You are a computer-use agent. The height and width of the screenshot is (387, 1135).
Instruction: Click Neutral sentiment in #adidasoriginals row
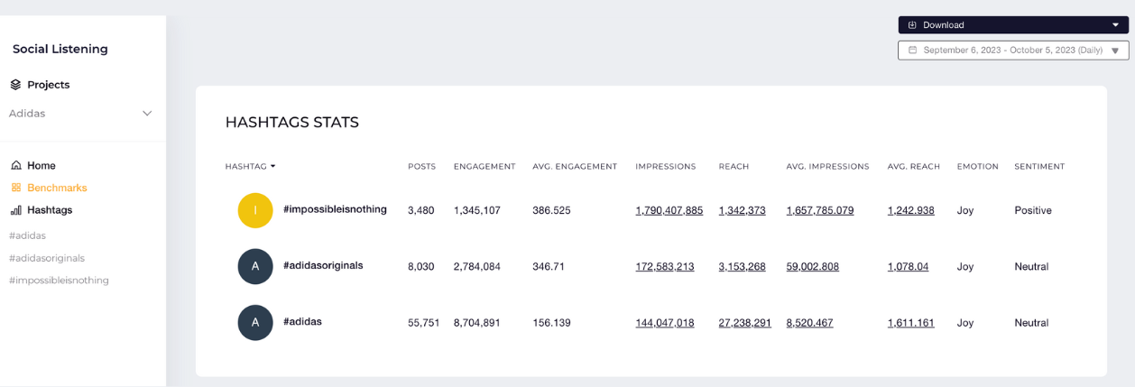[1031, 267]
